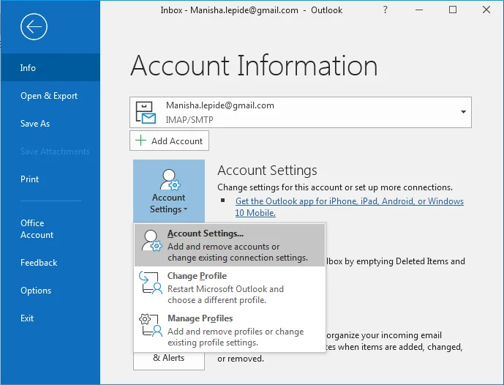
Task: Click the back arrow circle icon
Action: (x=34, y=26)
